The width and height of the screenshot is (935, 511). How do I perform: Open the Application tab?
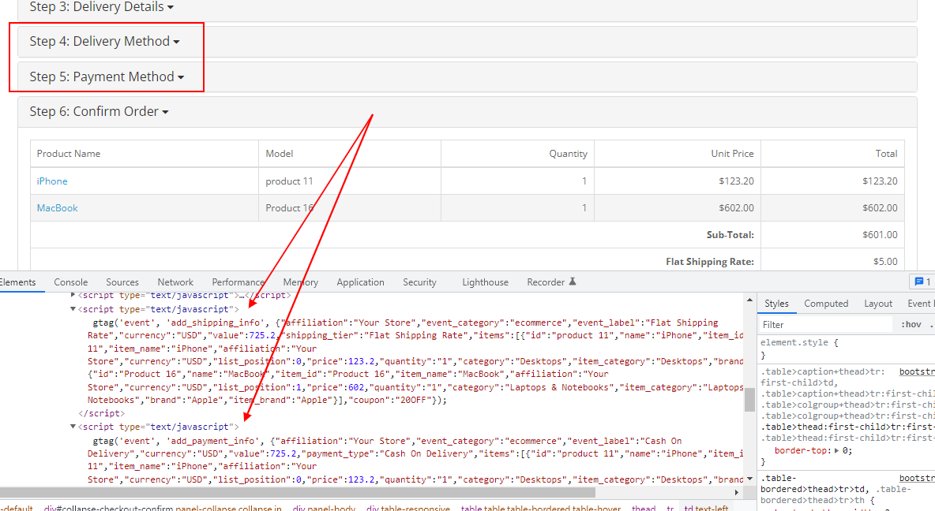360,282
